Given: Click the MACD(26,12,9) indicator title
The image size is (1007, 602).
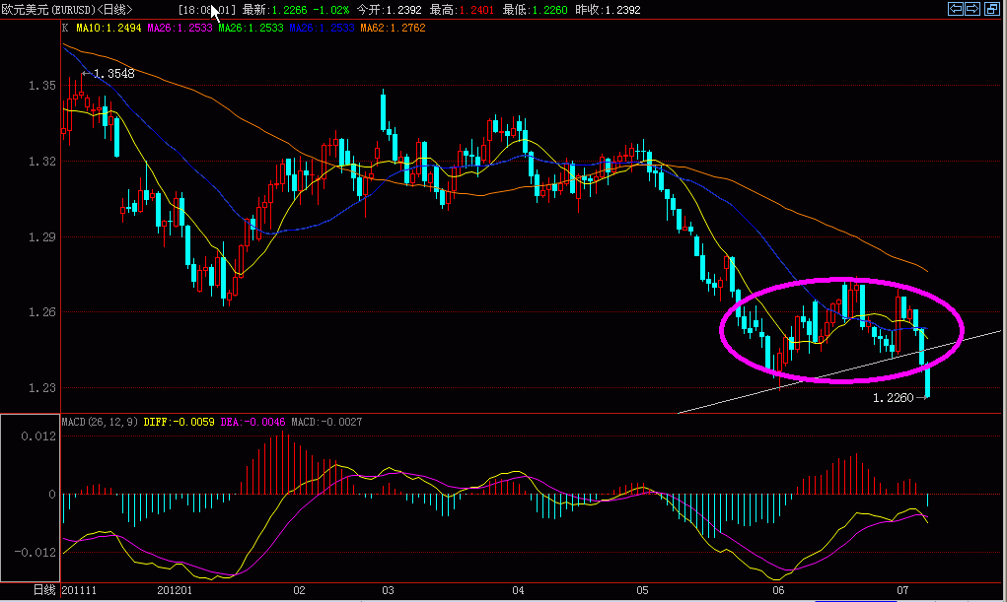Looking at the screenshot, I should pyautogui.click(x=100, y=422).
